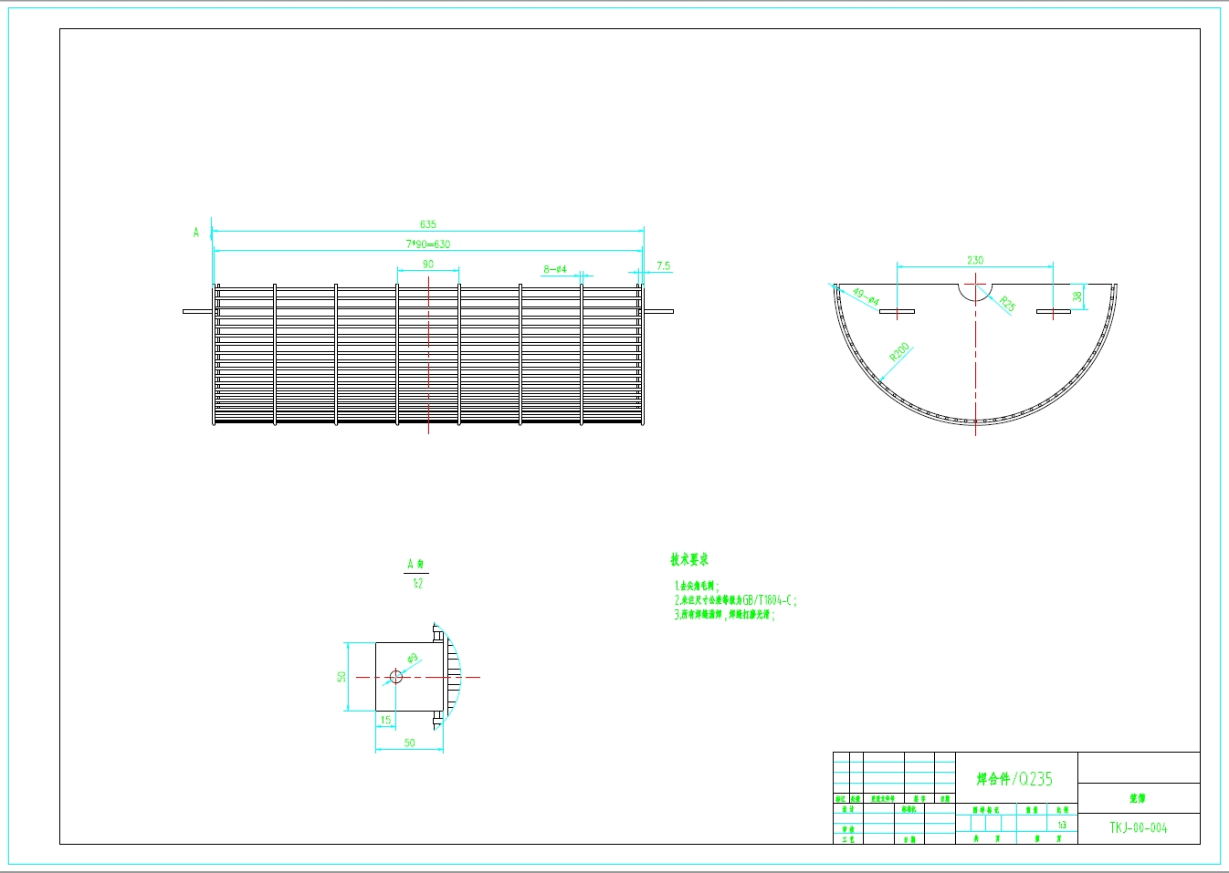The height and width of the screenshot is (873, 1229).
Task: Click the 重量 header in title block
Action: [1032, 809]
